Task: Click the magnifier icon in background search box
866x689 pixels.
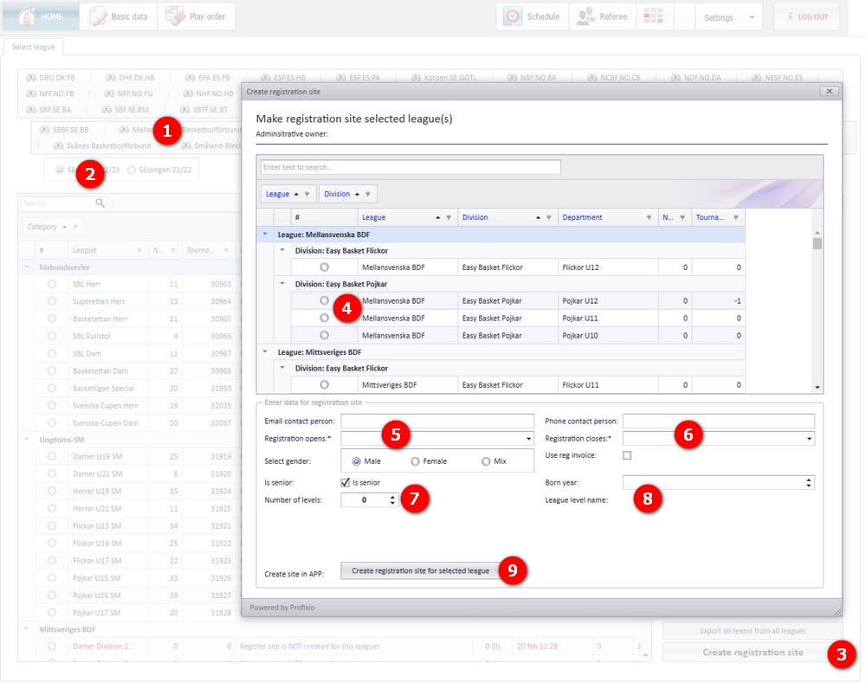Action: (100, 203)
